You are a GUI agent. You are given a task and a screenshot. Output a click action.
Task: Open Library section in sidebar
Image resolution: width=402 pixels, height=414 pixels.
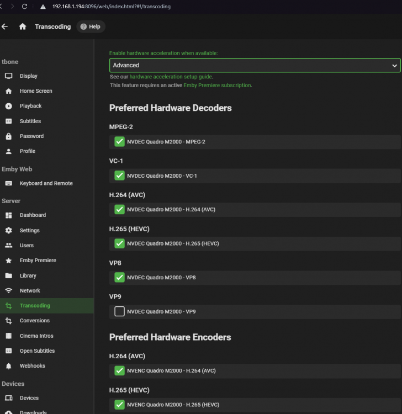click(x=28, y=275)
